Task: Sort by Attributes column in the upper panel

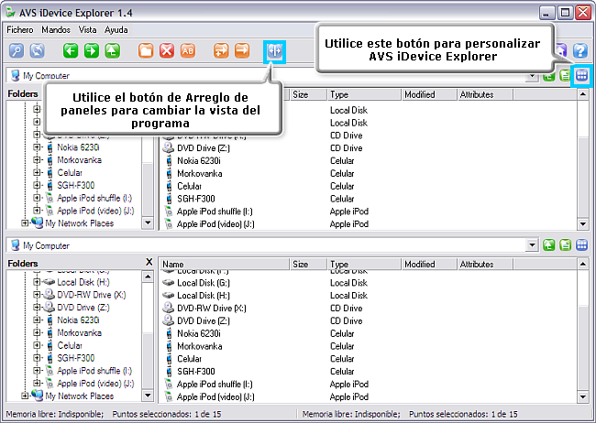Action: (x=485, y=94)
